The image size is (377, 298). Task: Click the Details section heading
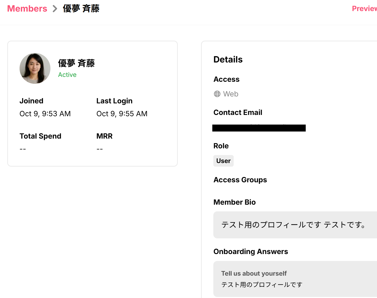click(x=228, y=59)
